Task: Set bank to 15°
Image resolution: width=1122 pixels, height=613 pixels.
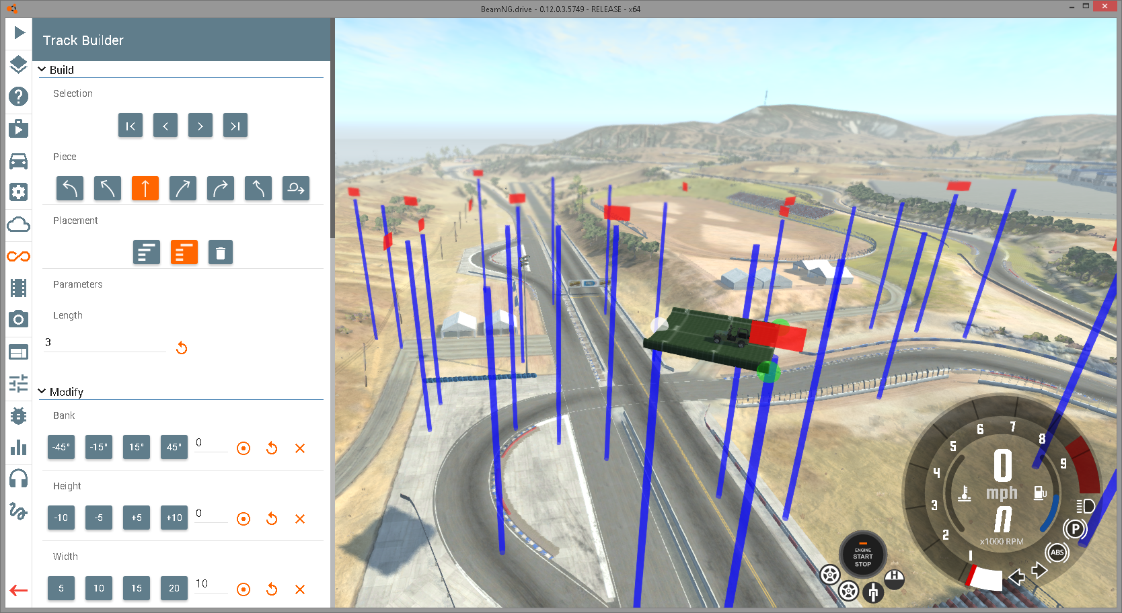Action: point(137,448)
